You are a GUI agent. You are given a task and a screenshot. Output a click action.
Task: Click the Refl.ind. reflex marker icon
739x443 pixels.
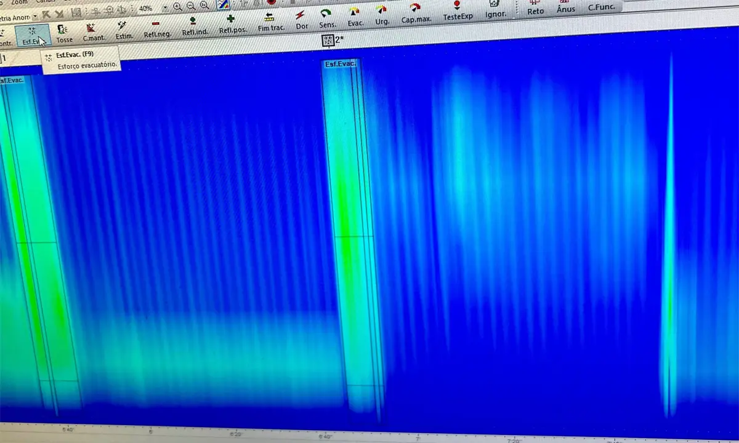[x=193, y=26]
